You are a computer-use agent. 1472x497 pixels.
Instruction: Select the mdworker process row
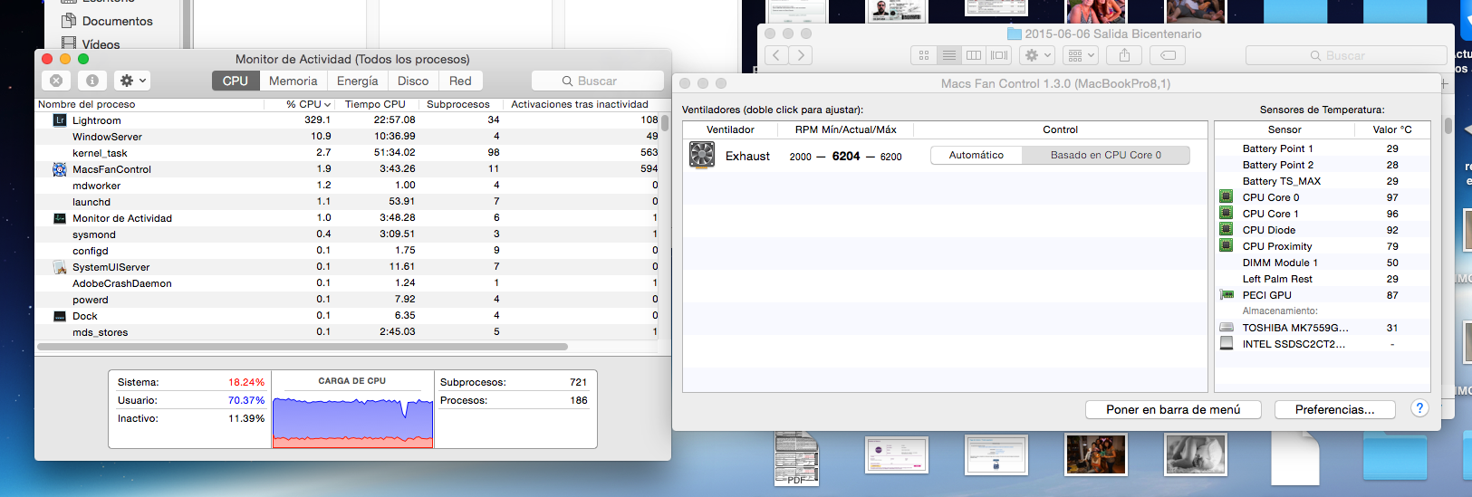pos(347,186)
